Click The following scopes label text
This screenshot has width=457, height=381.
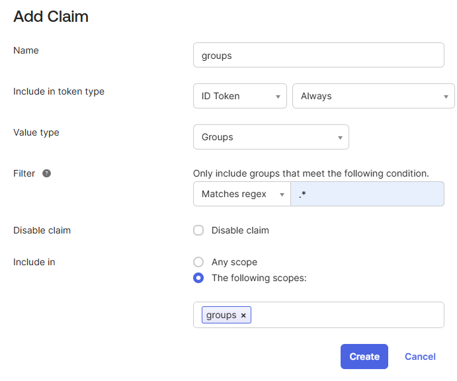click(259, 278)
